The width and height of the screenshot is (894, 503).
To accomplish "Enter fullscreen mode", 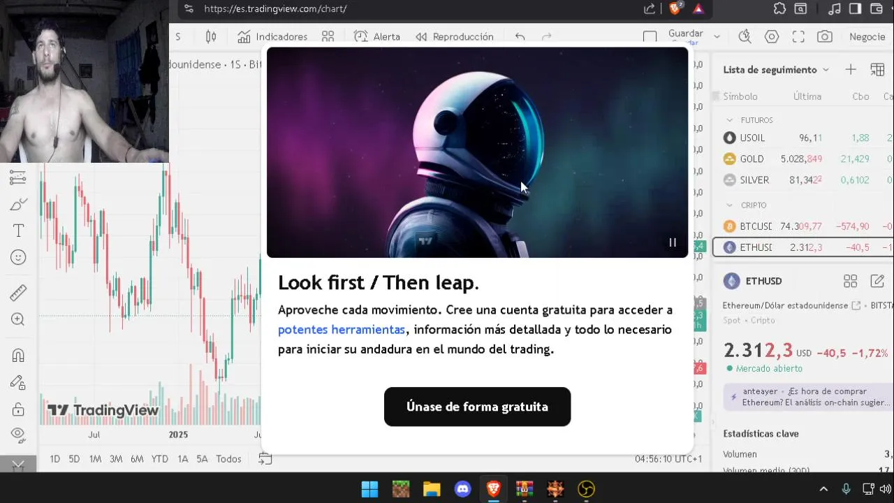I will (x=798, y=36).
